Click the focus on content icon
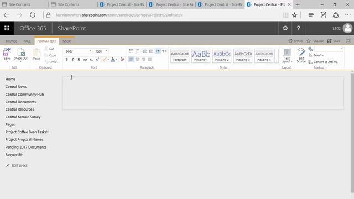The width and height of the screenshot is (354, 199). [348, 41]
